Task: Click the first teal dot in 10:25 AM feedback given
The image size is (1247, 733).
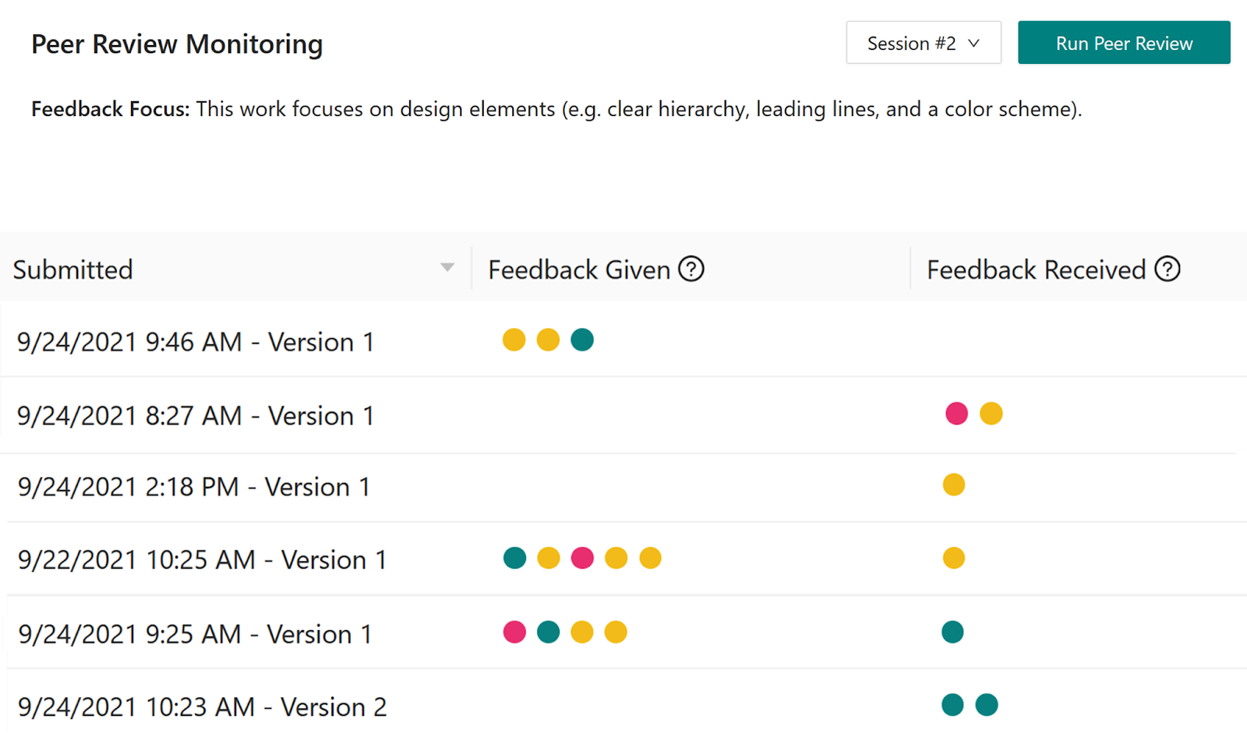Action: pos(514,558)
